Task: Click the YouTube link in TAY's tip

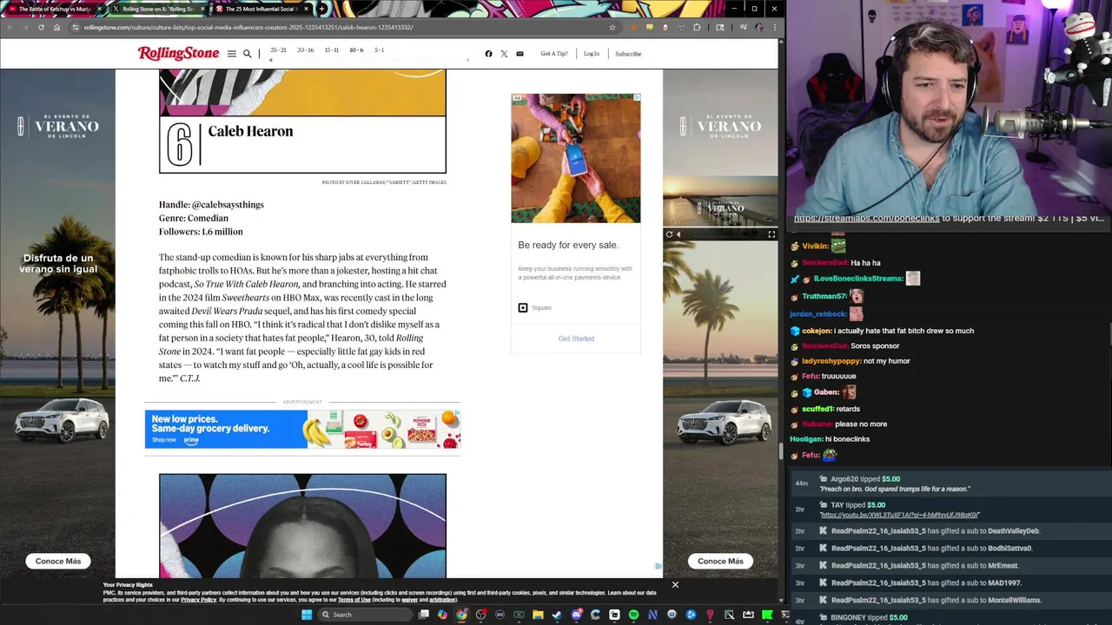Action: point(899,515)
